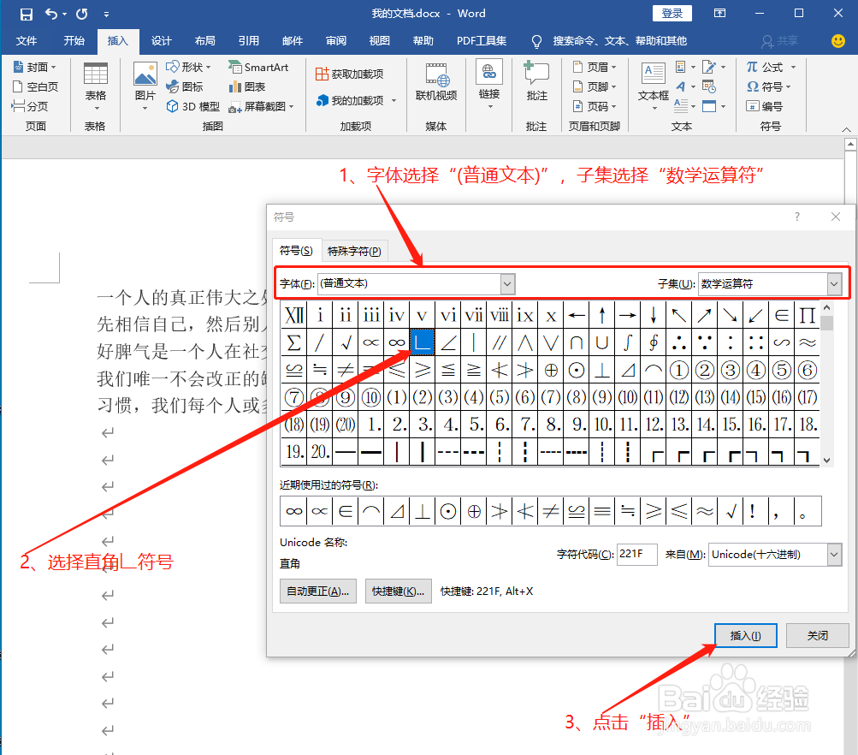Image resolution: width=858 pixels, height=755 pixels.
Task: Select the Σ summation symbol in the grid
Action: [294, 342]
